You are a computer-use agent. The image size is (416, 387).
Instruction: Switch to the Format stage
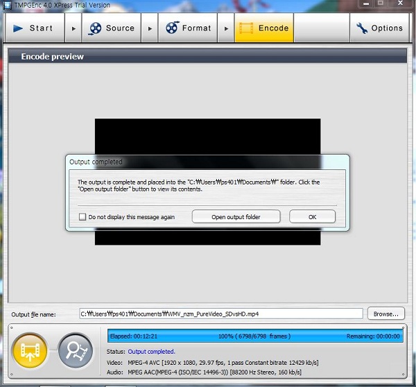pyautogui.click(x=188, y=28)
